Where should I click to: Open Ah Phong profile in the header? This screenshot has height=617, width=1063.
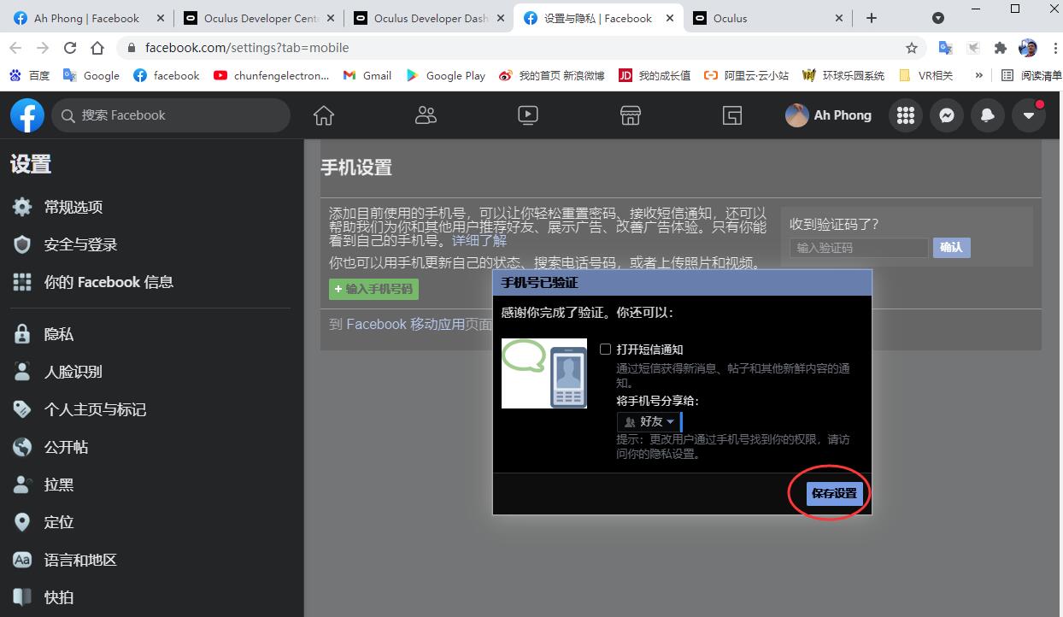[x=830, y=115]
